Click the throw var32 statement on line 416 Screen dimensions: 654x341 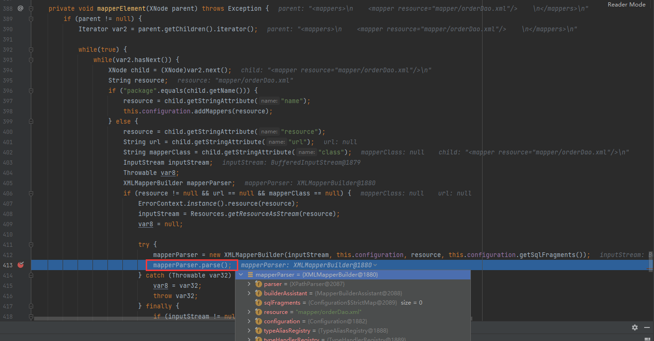176,296
